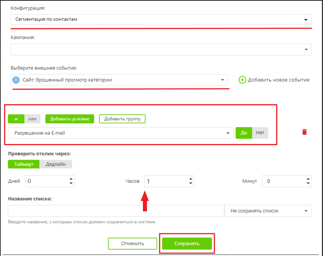Click bell icon in external event field
Viewport: 323px width, 256px height.
pyautogui.click(x=16, y=80)
